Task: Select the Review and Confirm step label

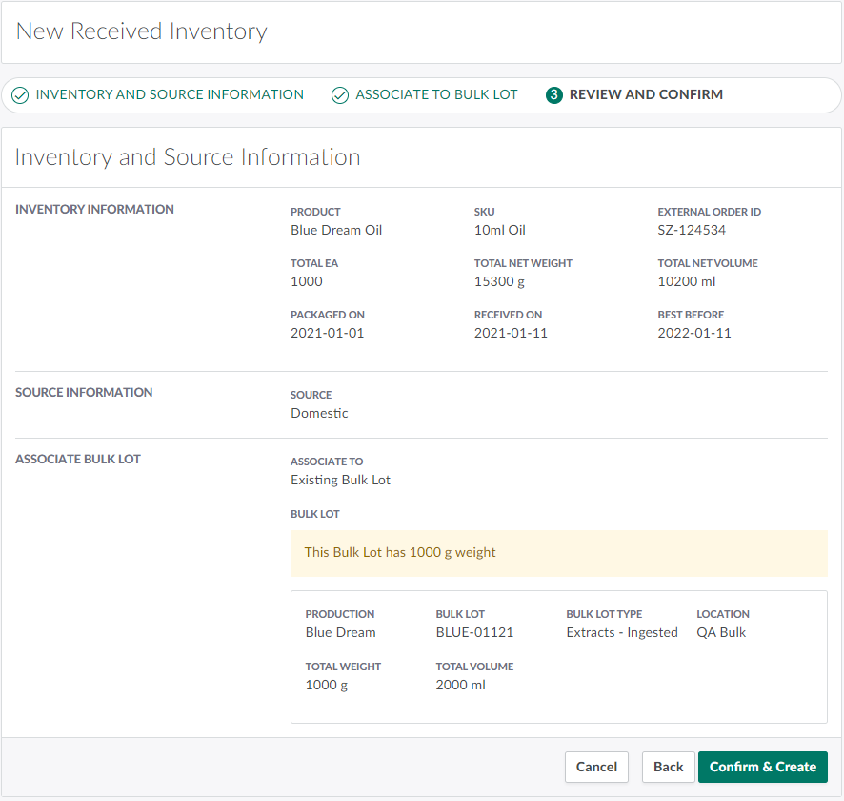Action: (646, 95)
